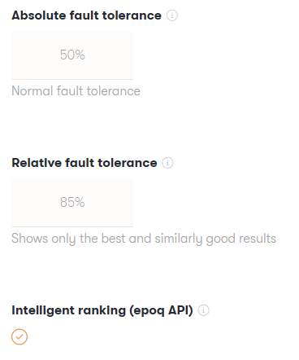
Task: Click the Relative fault tolerance 85% field
Action: click(72, 203)
